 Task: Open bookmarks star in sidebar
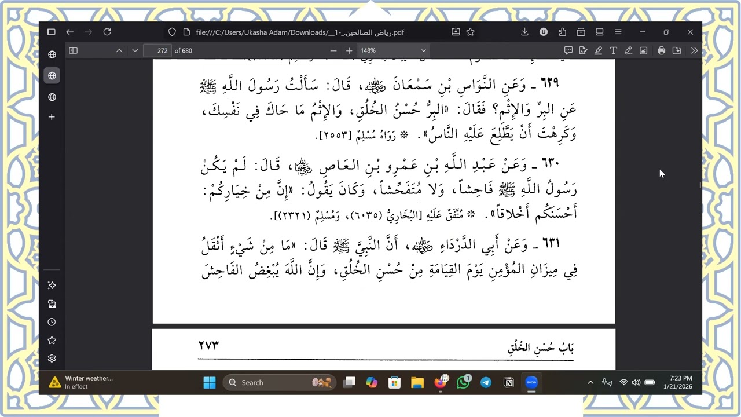(52, 340)
